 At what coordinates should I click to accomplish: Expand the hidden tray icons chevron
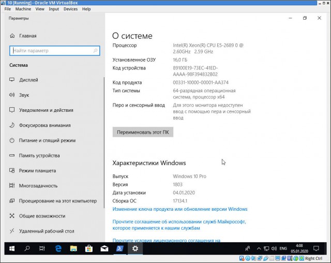tap(259, 249)
